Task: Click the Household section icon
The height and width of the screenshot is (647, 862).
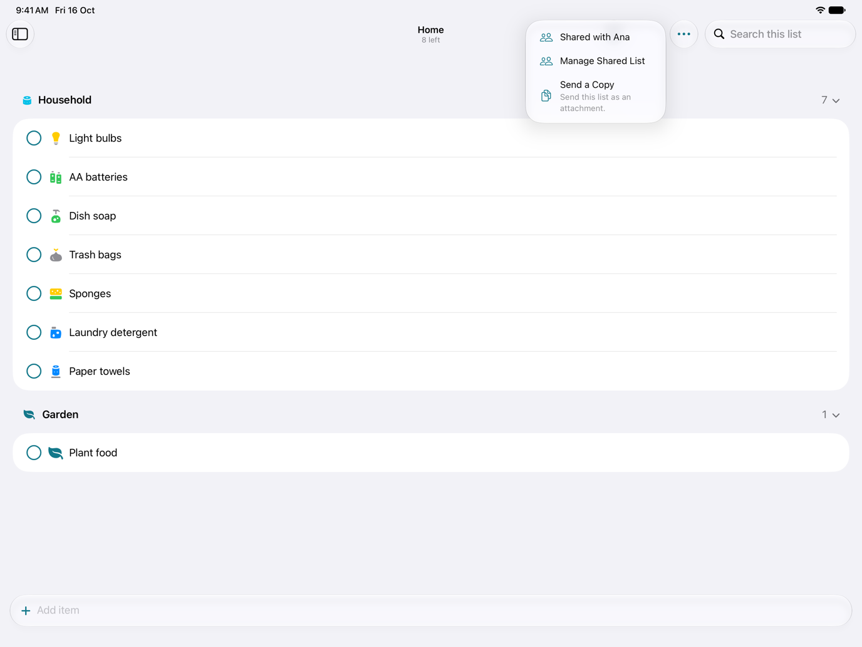Action: 27,100
